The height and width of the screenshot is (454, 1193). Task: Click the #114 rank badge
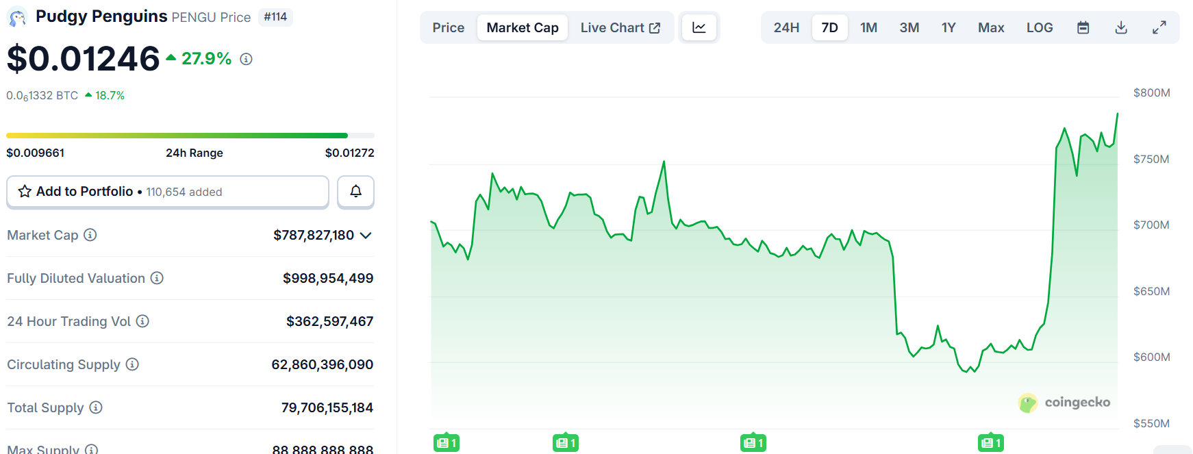tap(275, 17)
